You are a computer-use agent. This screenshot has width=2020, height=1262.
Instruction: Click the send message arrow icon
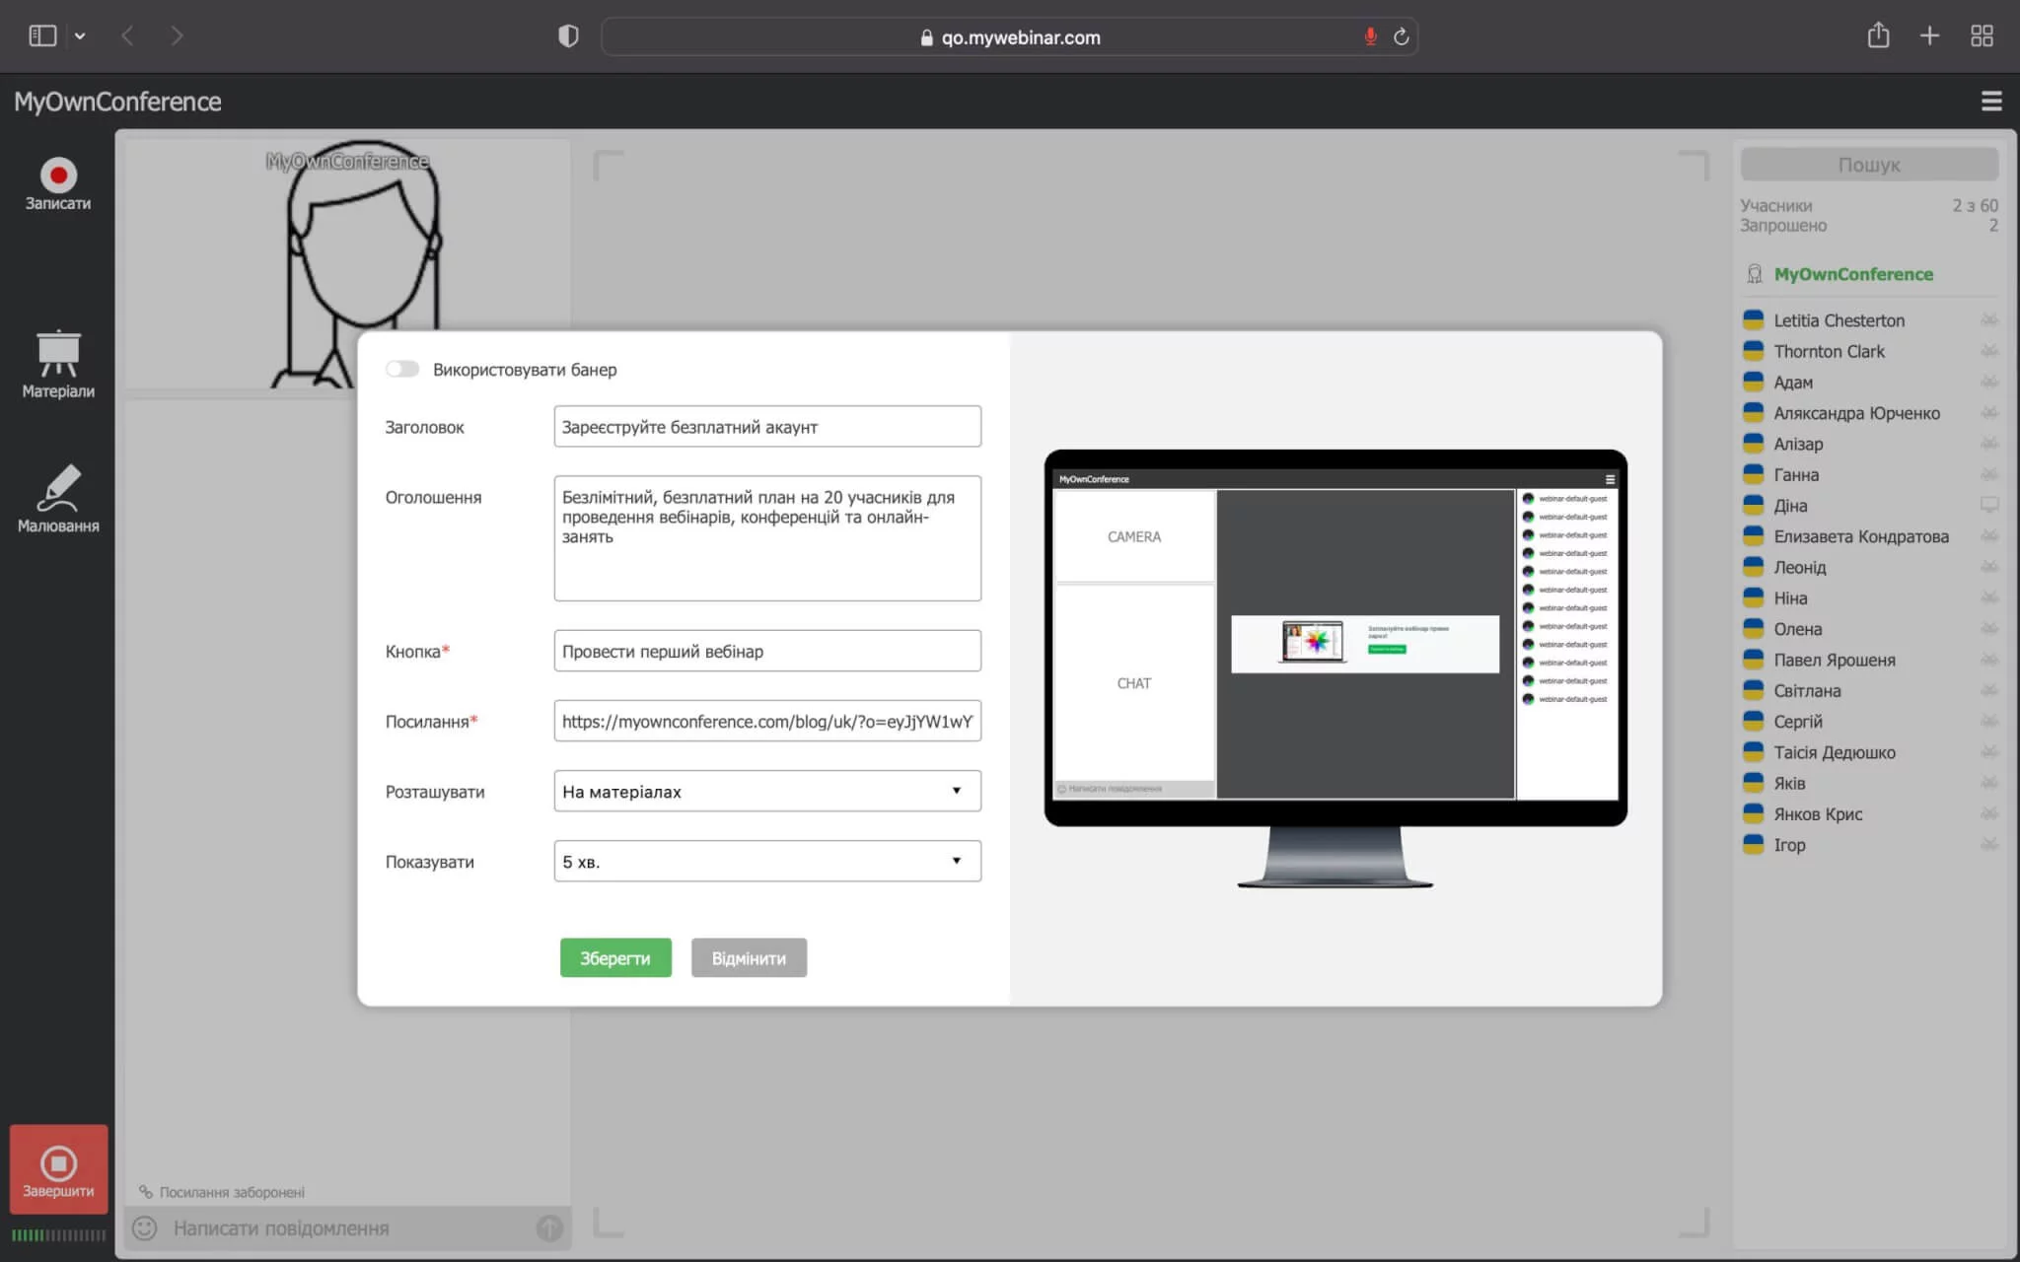tap(549, 1227)
